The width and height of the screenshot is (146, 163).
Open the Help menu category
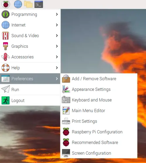click(30, 68)
